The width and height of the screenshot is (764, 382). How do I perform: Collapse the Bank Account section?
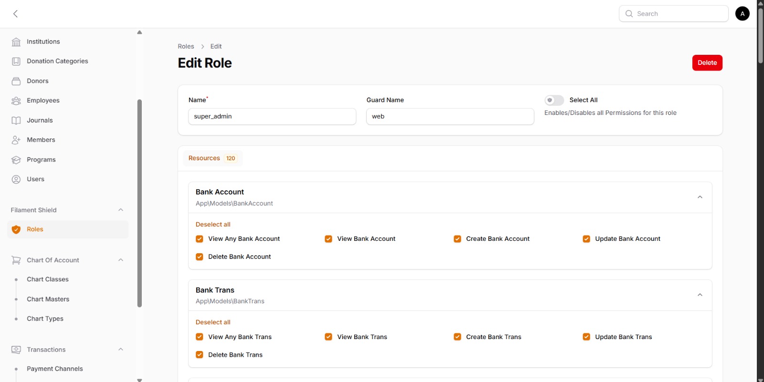[x=700, y=197]
